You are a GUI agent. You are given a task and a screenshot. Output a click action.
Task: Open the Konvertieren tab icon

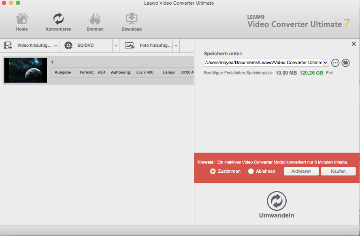pos(58,19)
